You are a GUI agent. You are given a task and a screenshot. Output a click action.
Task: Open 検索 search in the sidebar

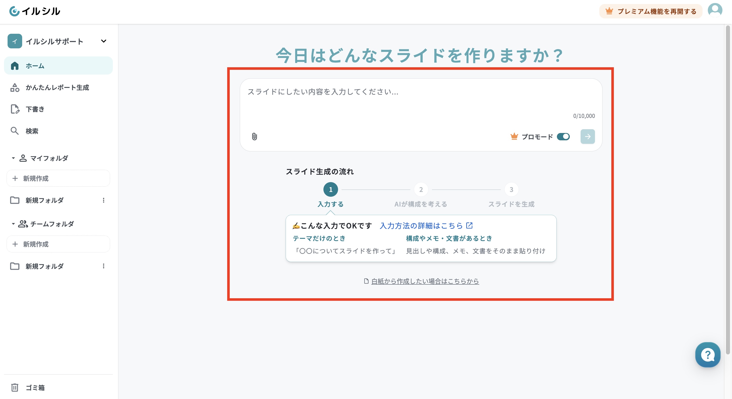click(58, 131)
